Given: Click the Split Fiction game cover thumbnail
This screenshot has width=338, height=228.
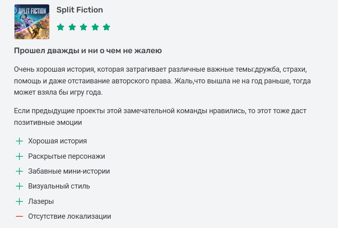Looking at the screenshot, I should (x=31, y=22).
